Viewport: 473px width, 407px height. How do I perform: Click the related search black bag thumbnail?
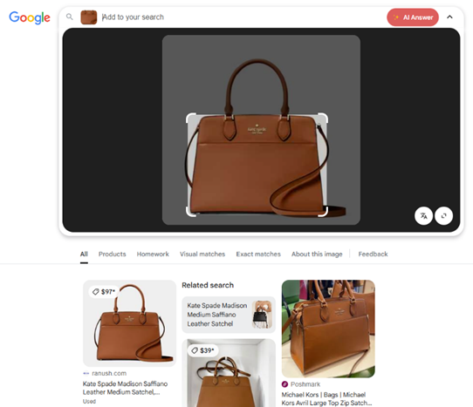[x=262, y=315]
